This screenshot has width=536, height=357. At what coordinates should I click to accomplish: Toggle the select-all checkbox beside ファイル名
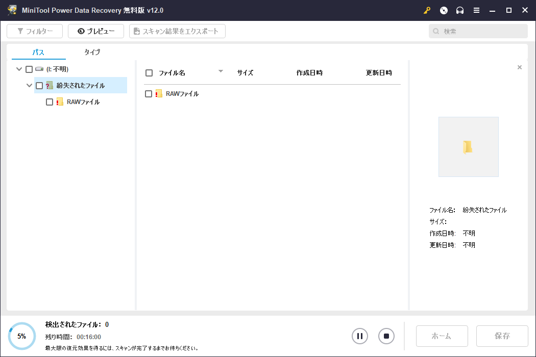[x=149, y=73]
